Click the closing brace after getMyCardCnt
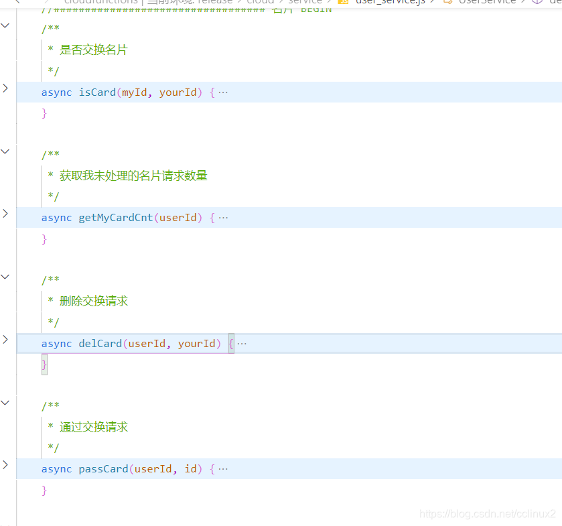 [x=44, y=239]
